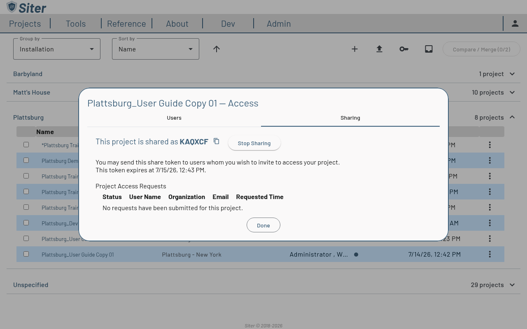Click the status dot in last row
Screen dimensions: 527x329
pyautogui.click(x=356, y=255)
